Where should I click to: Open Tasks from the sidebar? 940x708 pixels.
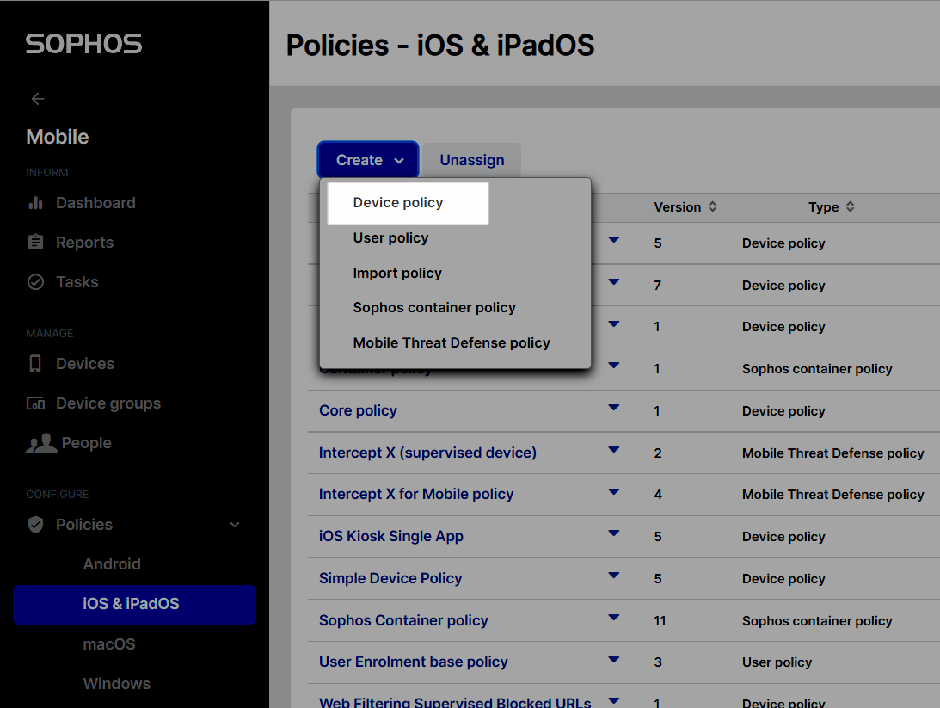77,282
